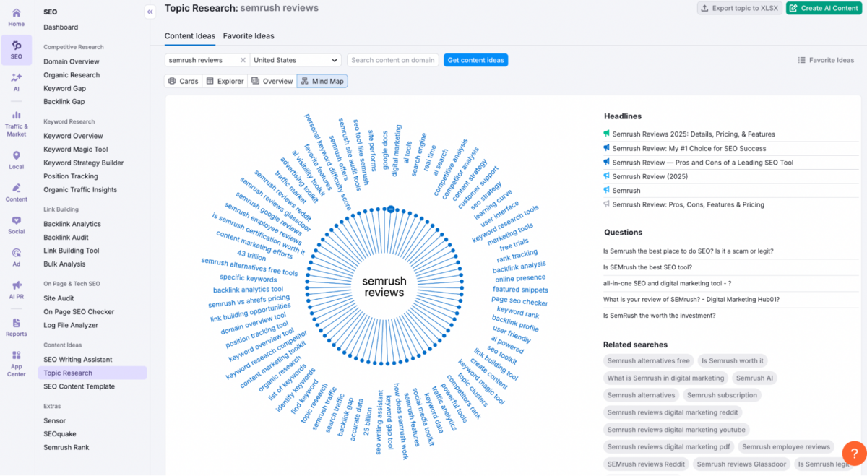This screenshot has width=867, height=476.
Task: Click Is Semrush worth it related search
Action: (732, 360)
